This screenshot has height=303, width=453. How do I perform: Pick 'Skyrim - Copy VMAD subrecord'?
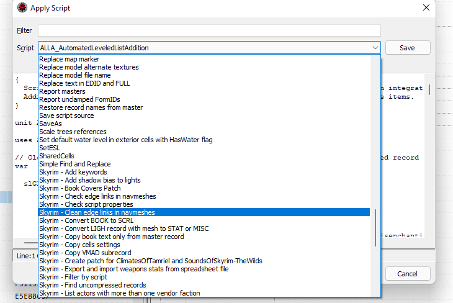(204, 253)
